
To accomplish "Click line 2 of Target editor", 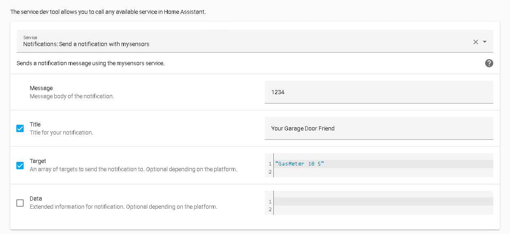I will point(383,172).
